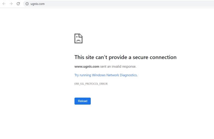Image resolution: width=214 pixels, height=139 pixels.
Task: Click the blue Reload button
Action: tap(83, 101)
